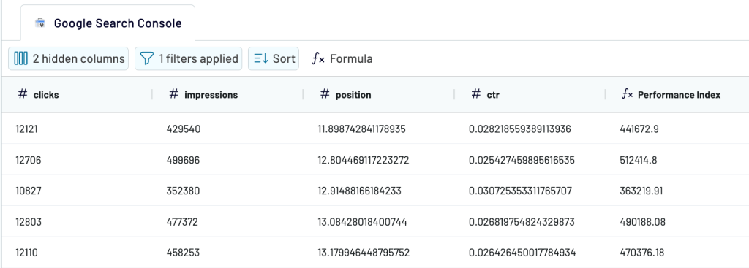Click the funnel filter icon

point(147,58)
